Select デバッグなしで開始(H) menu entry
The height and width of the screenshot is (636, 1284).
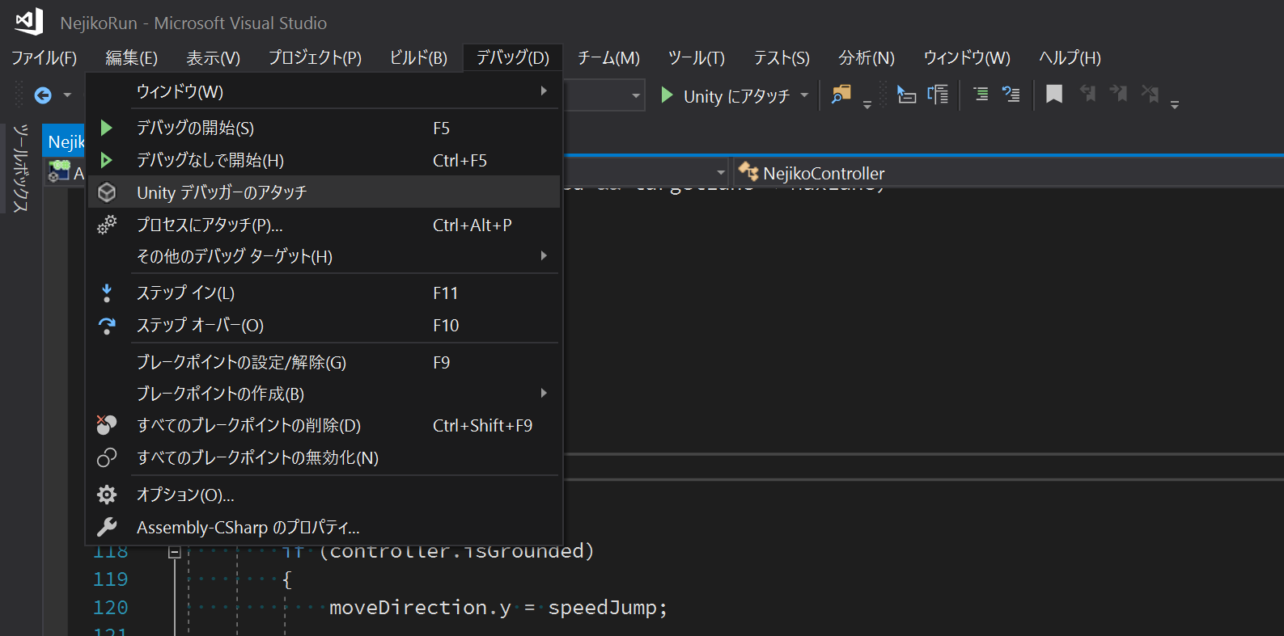[324, 160]
